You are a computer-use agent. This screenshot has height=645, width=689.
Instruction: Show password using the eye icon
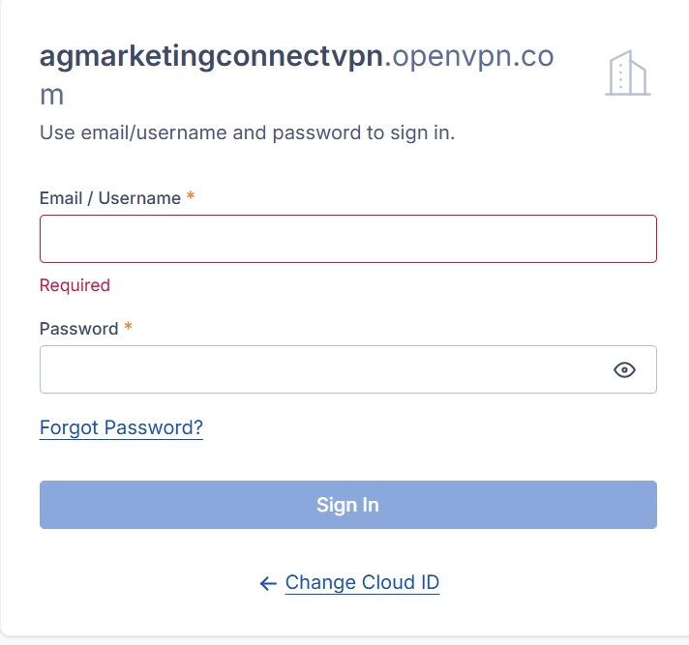click(x=625, y=369)
